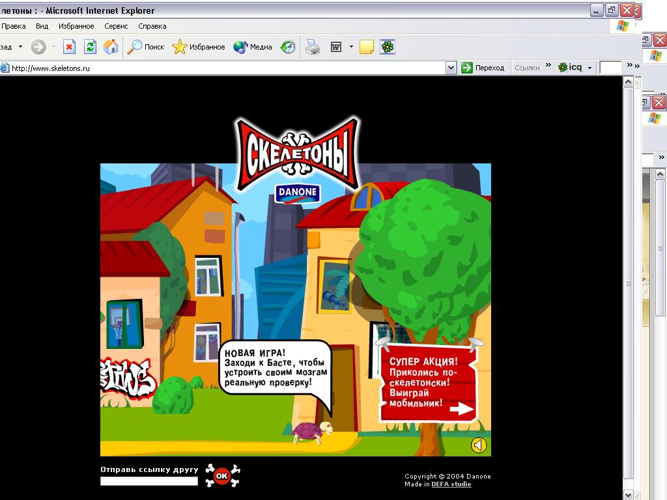
Task: Mute sound with the speaker icon
Action: tap(479, 445)
